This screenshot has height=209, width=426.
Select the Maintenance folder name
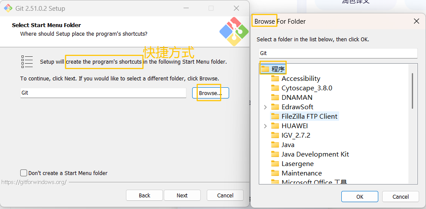pos(302,173)
